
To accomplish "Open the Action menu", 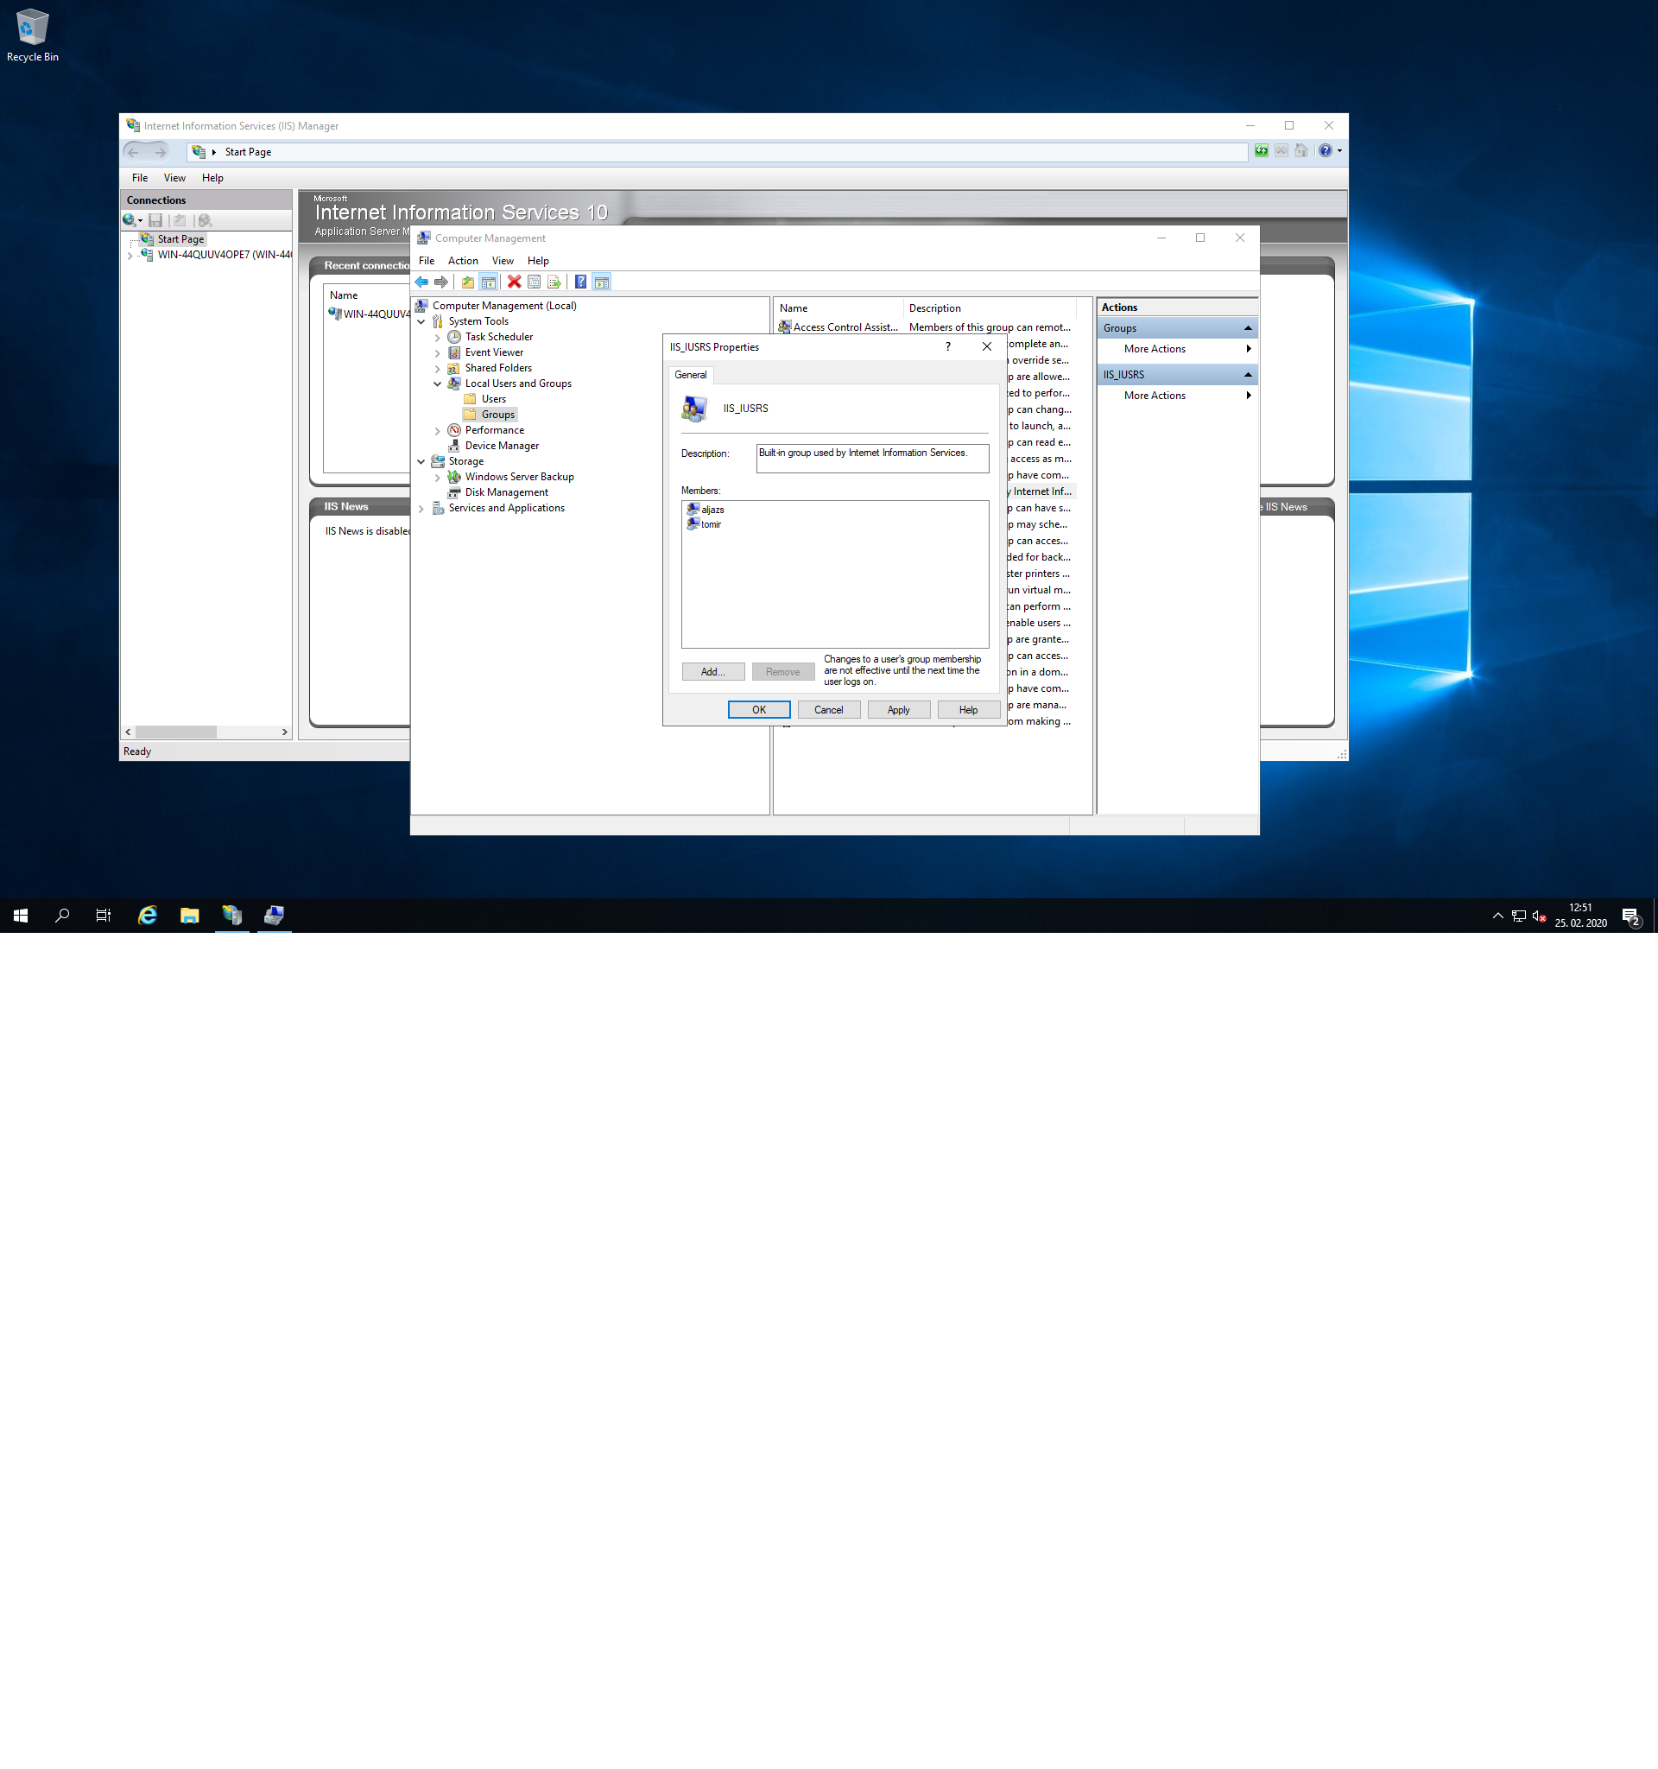I will [463, 261].
